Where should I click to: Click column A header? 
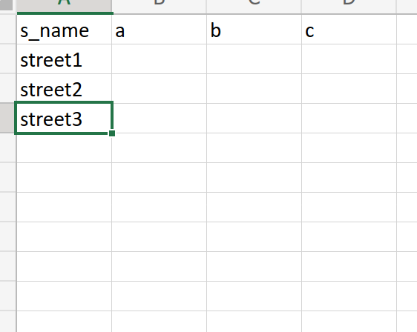click(x=64, y=6)
